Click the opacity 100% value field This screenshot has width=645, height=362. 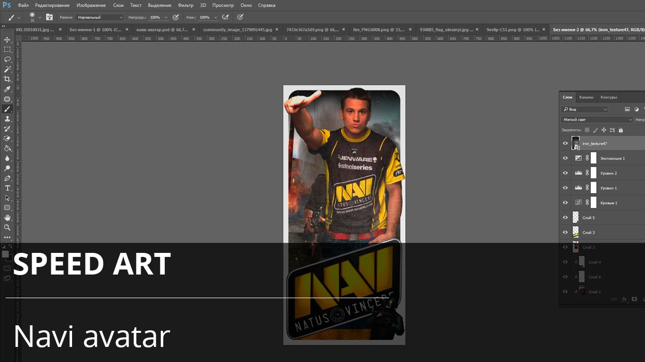pos(155,17)
